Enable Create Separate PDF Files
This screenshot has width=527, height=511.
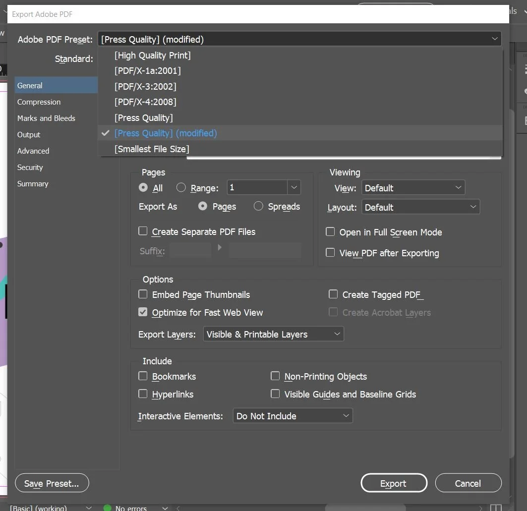pos(143,231)
